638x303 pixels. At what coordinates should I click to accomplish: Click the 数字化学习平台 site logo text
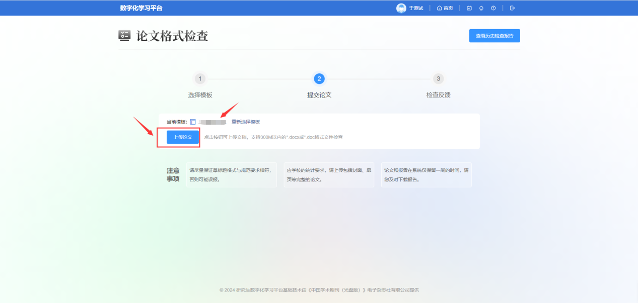141,8
